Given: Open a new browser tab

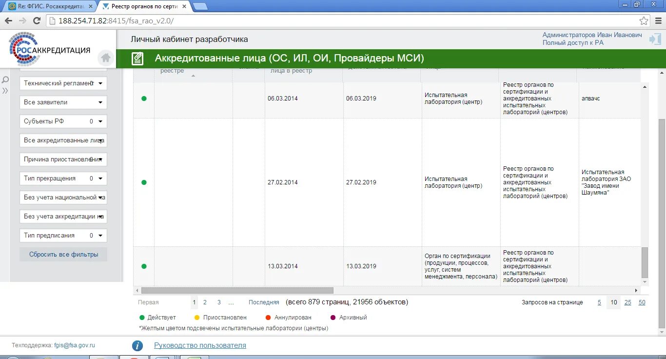Looking at the screenshot, I should (x=200, y=6).
